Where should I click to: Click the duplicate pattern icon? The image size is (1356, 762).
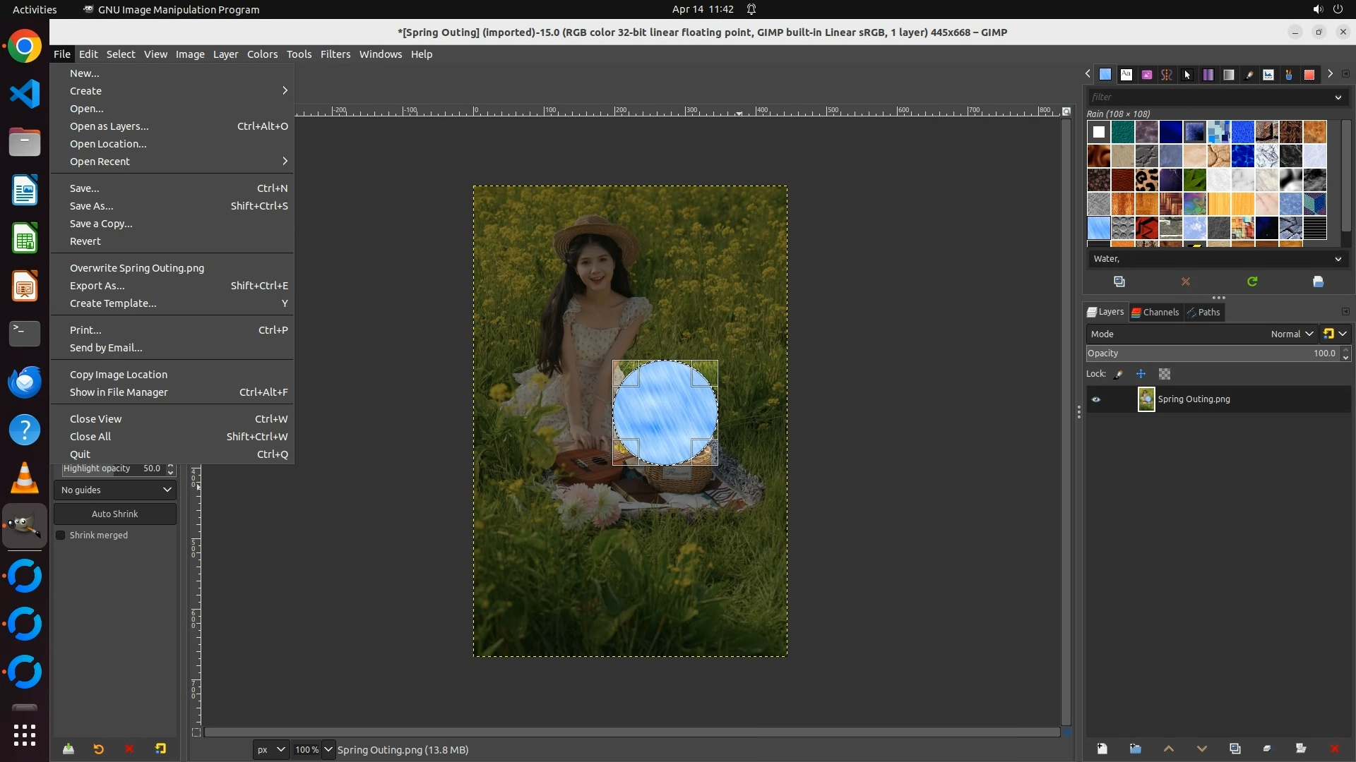(1119, 282)
